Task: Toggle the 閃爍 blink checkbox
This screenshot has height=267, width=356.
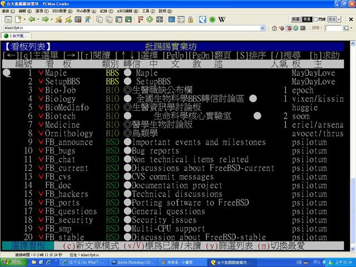Action: 315,19
